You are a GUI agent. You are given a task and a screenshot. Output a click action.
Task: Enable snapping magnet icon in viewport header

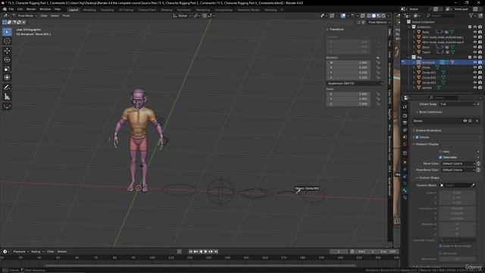coord(205,15)
